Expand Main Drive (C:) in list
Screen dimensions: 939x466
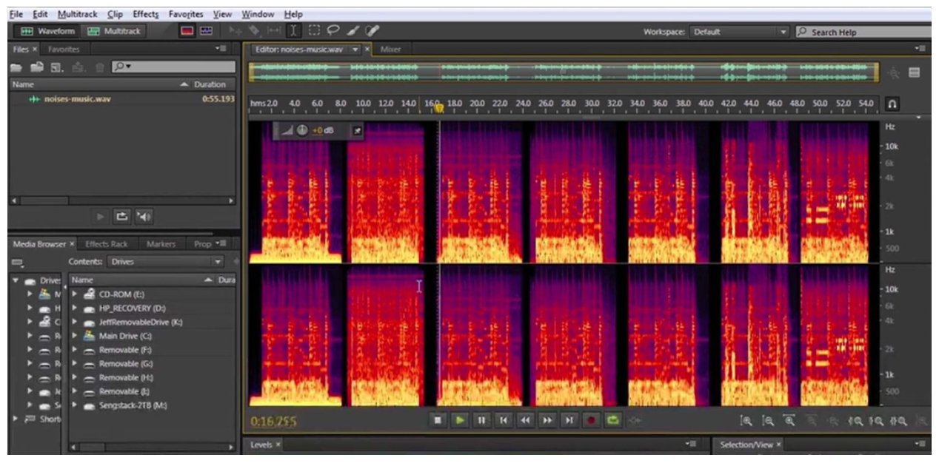(75, 336)
